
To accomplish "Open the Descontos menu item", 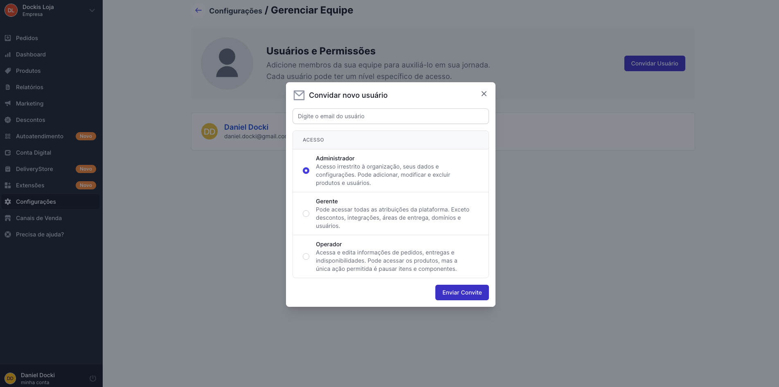I will [30, 120].
